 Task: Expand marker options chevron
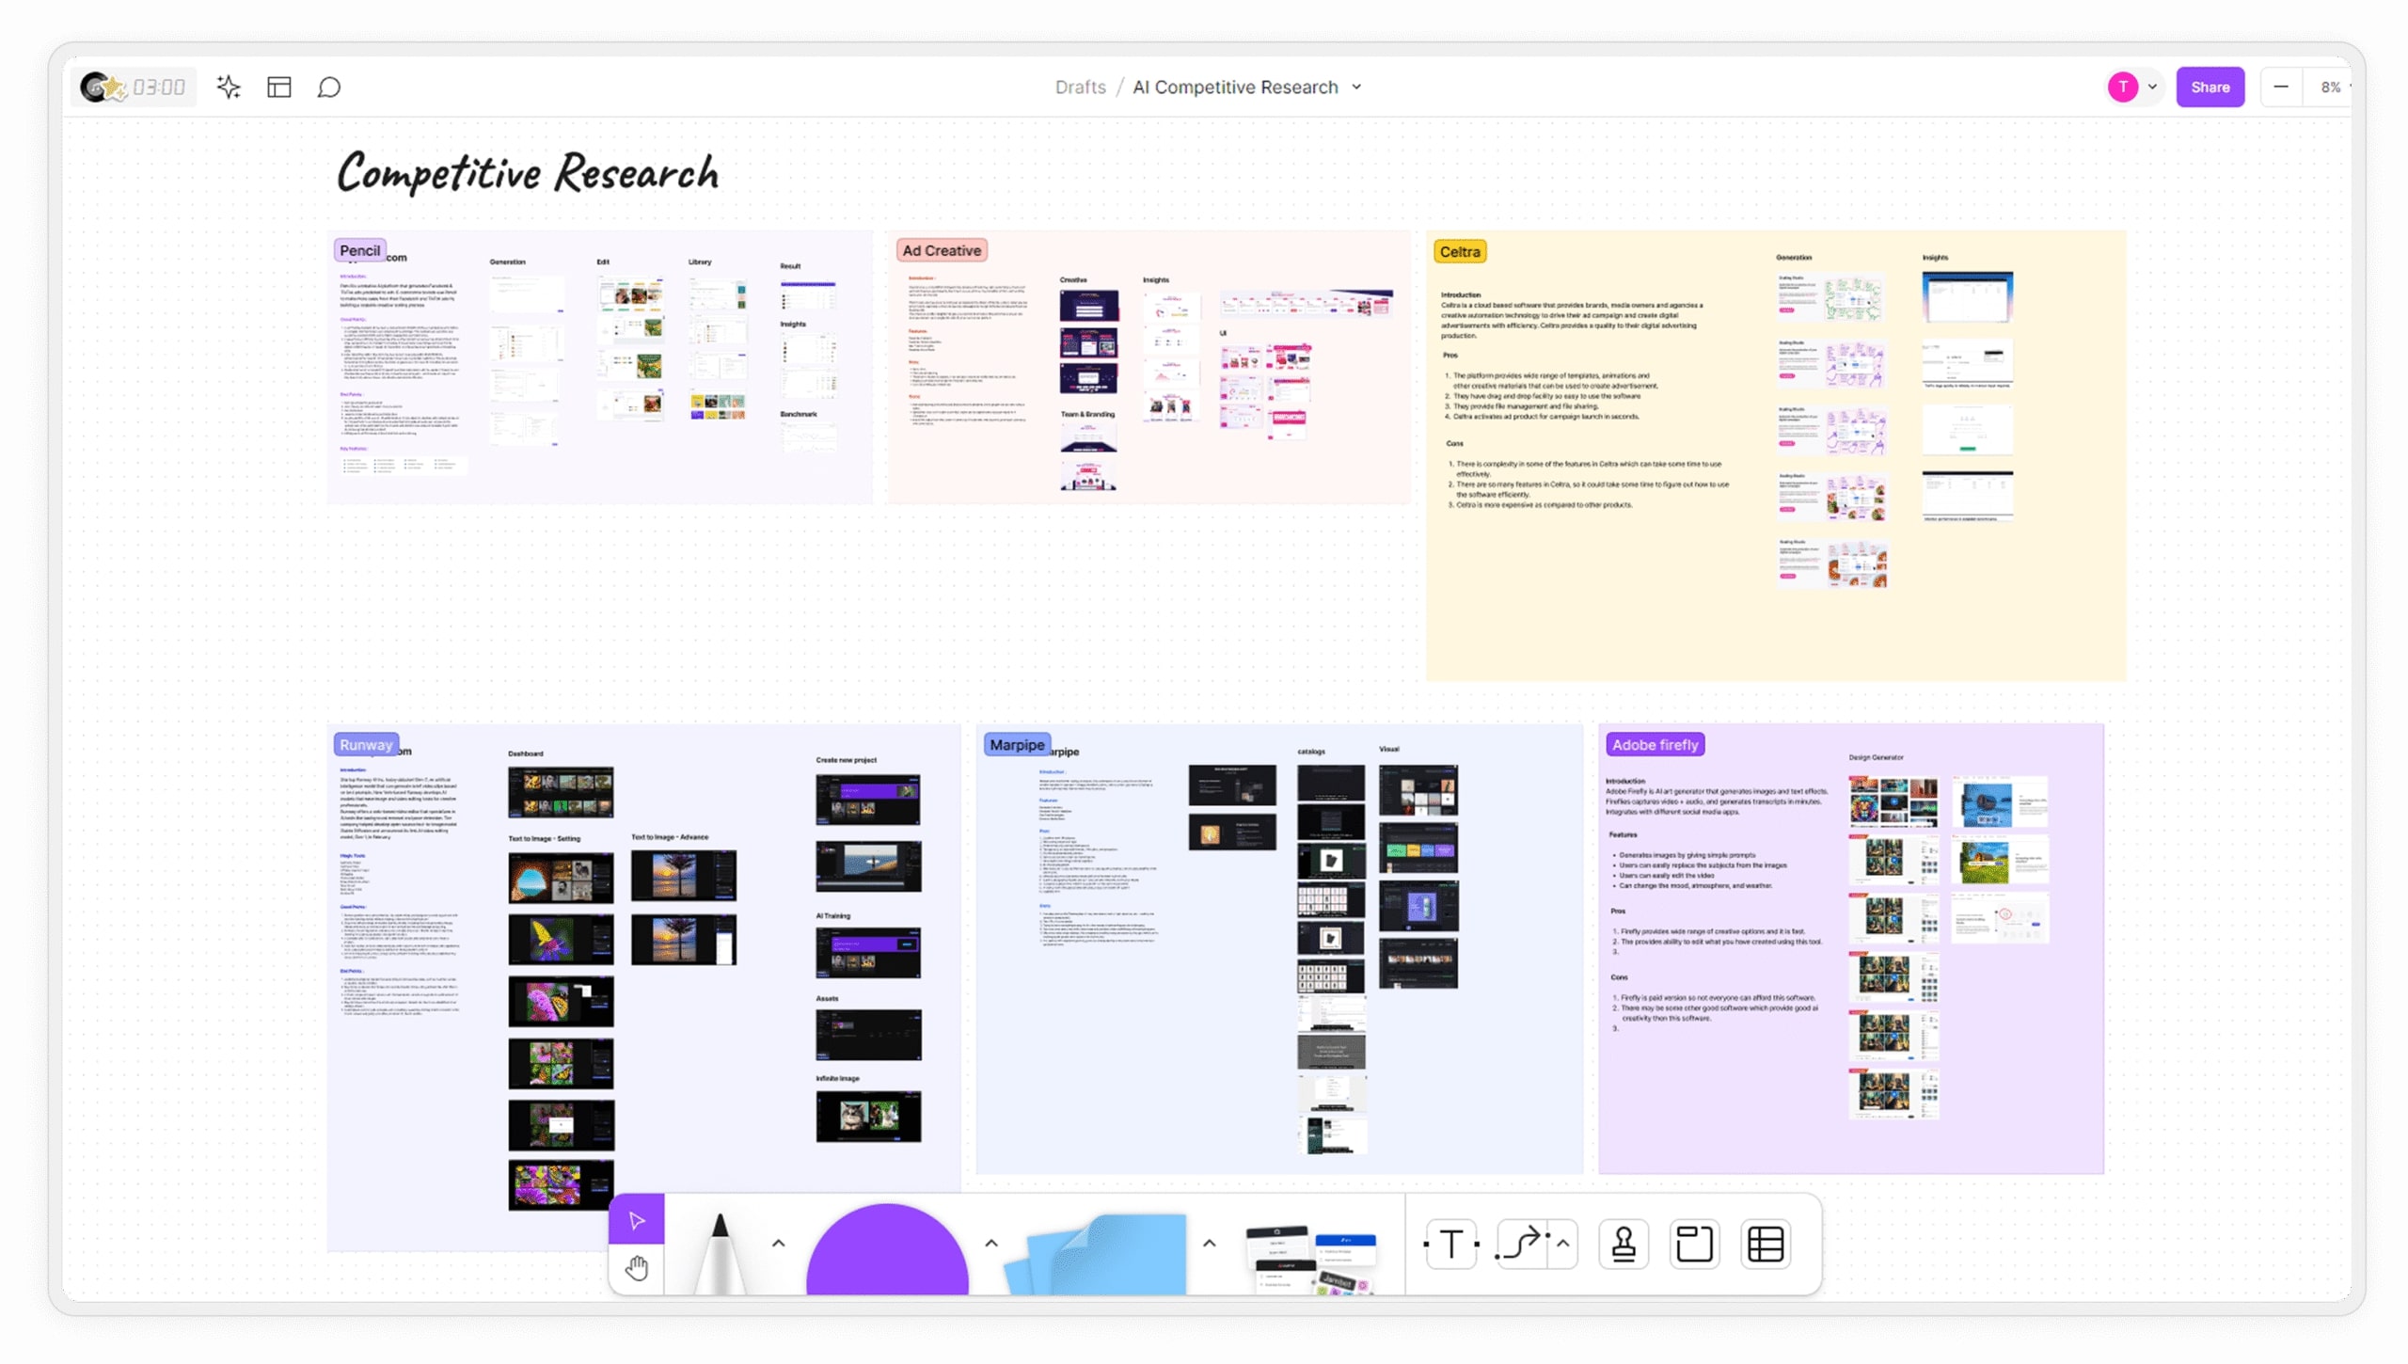(x=778, y=1243)
